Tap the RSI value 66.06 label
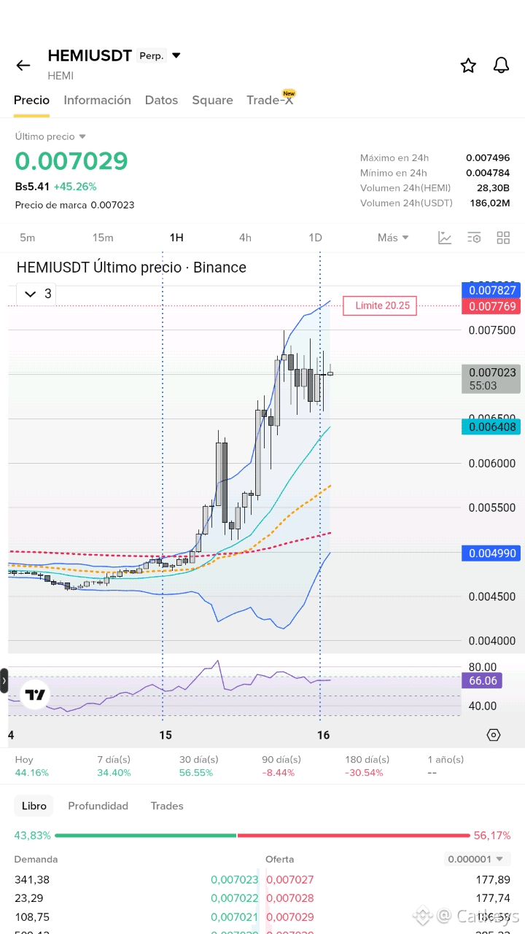 tap(481, 681)
